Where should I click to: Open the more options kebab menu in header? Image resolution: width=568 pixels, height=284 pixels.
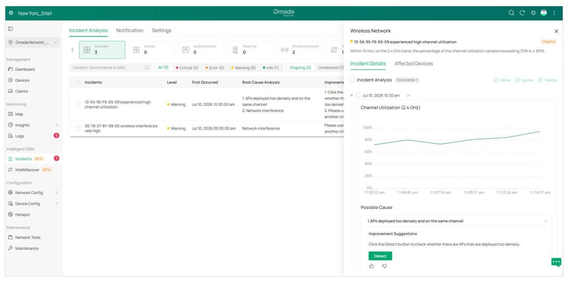point(554,13)
